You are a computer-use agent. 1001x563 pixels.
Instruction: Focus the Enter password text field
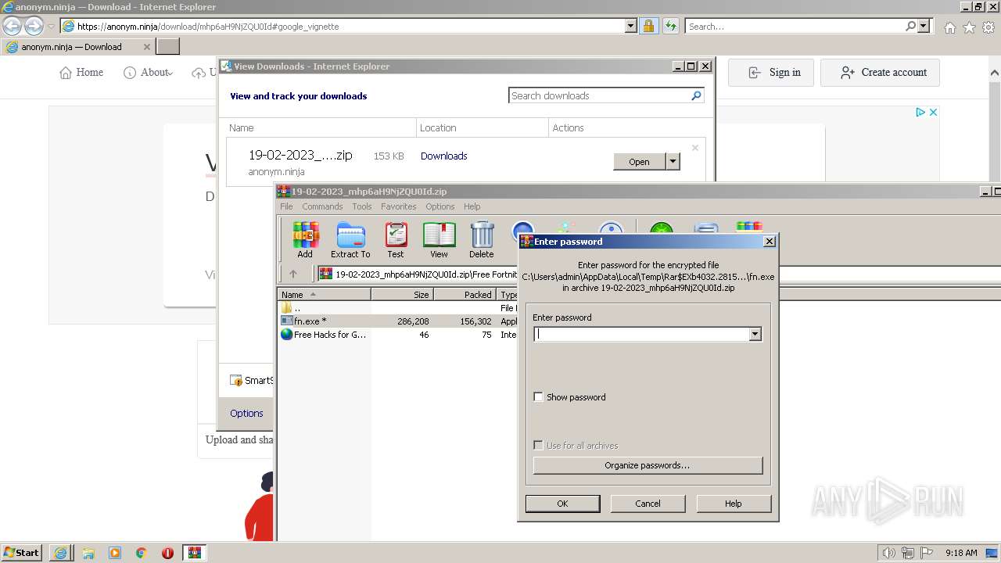coord(641,335)
